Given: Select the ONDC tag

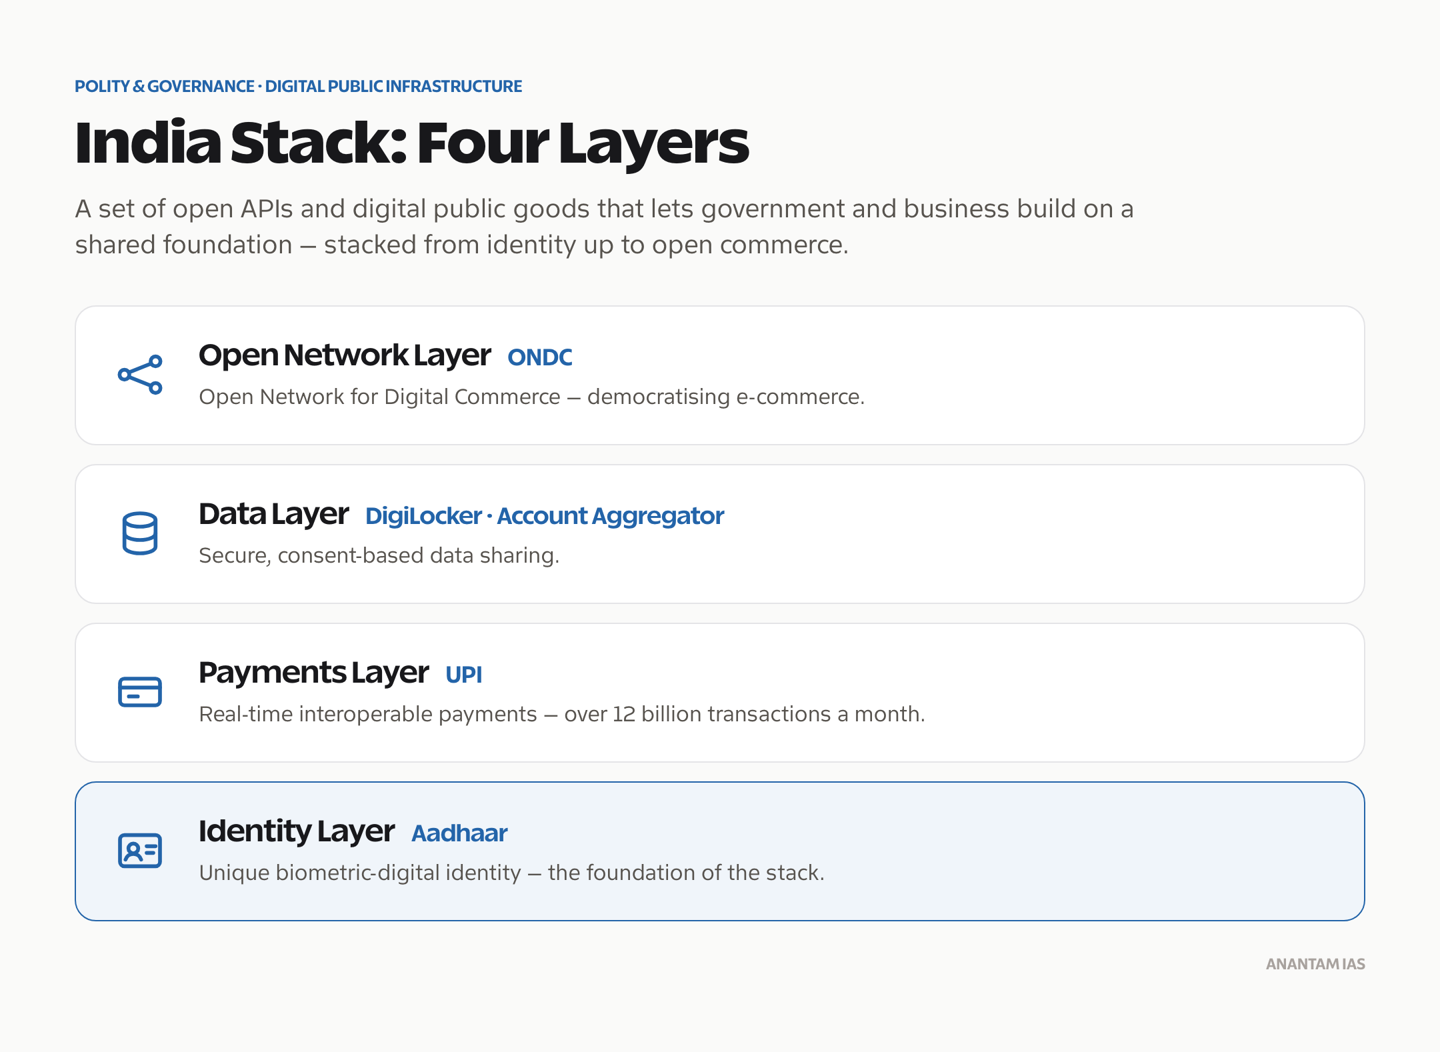Looking at the screenshot, I should 540,357.
